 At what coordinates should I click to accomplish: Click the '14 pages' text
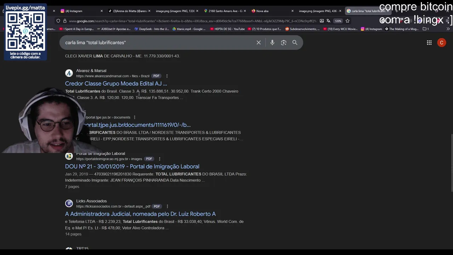click(x=73, y=234)
